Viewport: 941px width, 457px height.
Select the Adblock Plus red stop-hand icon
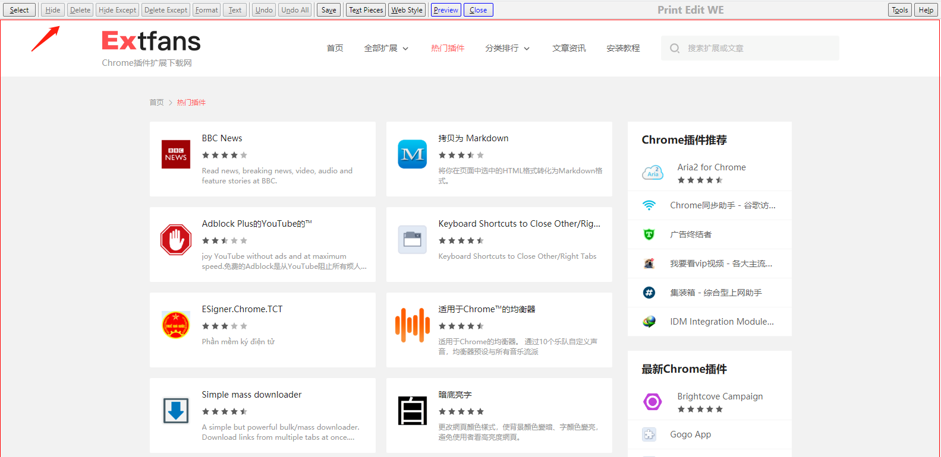click(176, 240)
